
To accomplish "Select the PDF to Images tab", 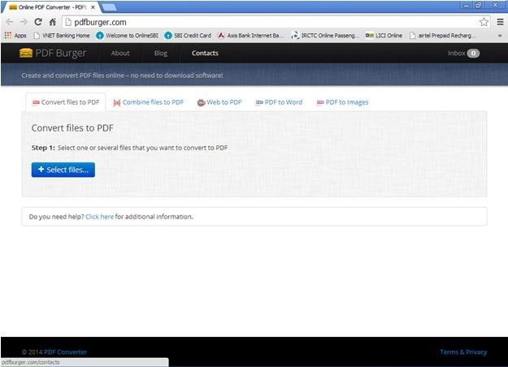I will (x=342, y=102).
